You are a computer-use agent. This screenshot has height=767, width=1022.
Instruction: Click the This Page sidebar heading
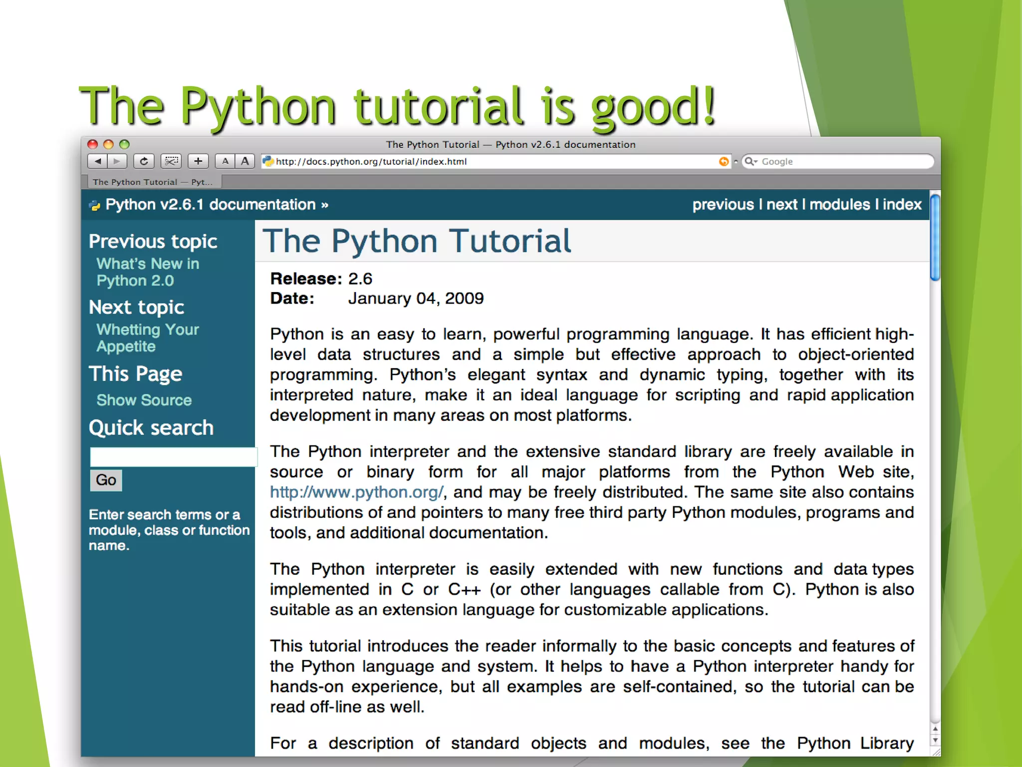coord(136,374)
